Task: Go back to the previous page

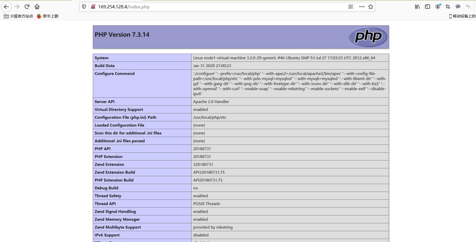Action: click(x=6, y=7)
